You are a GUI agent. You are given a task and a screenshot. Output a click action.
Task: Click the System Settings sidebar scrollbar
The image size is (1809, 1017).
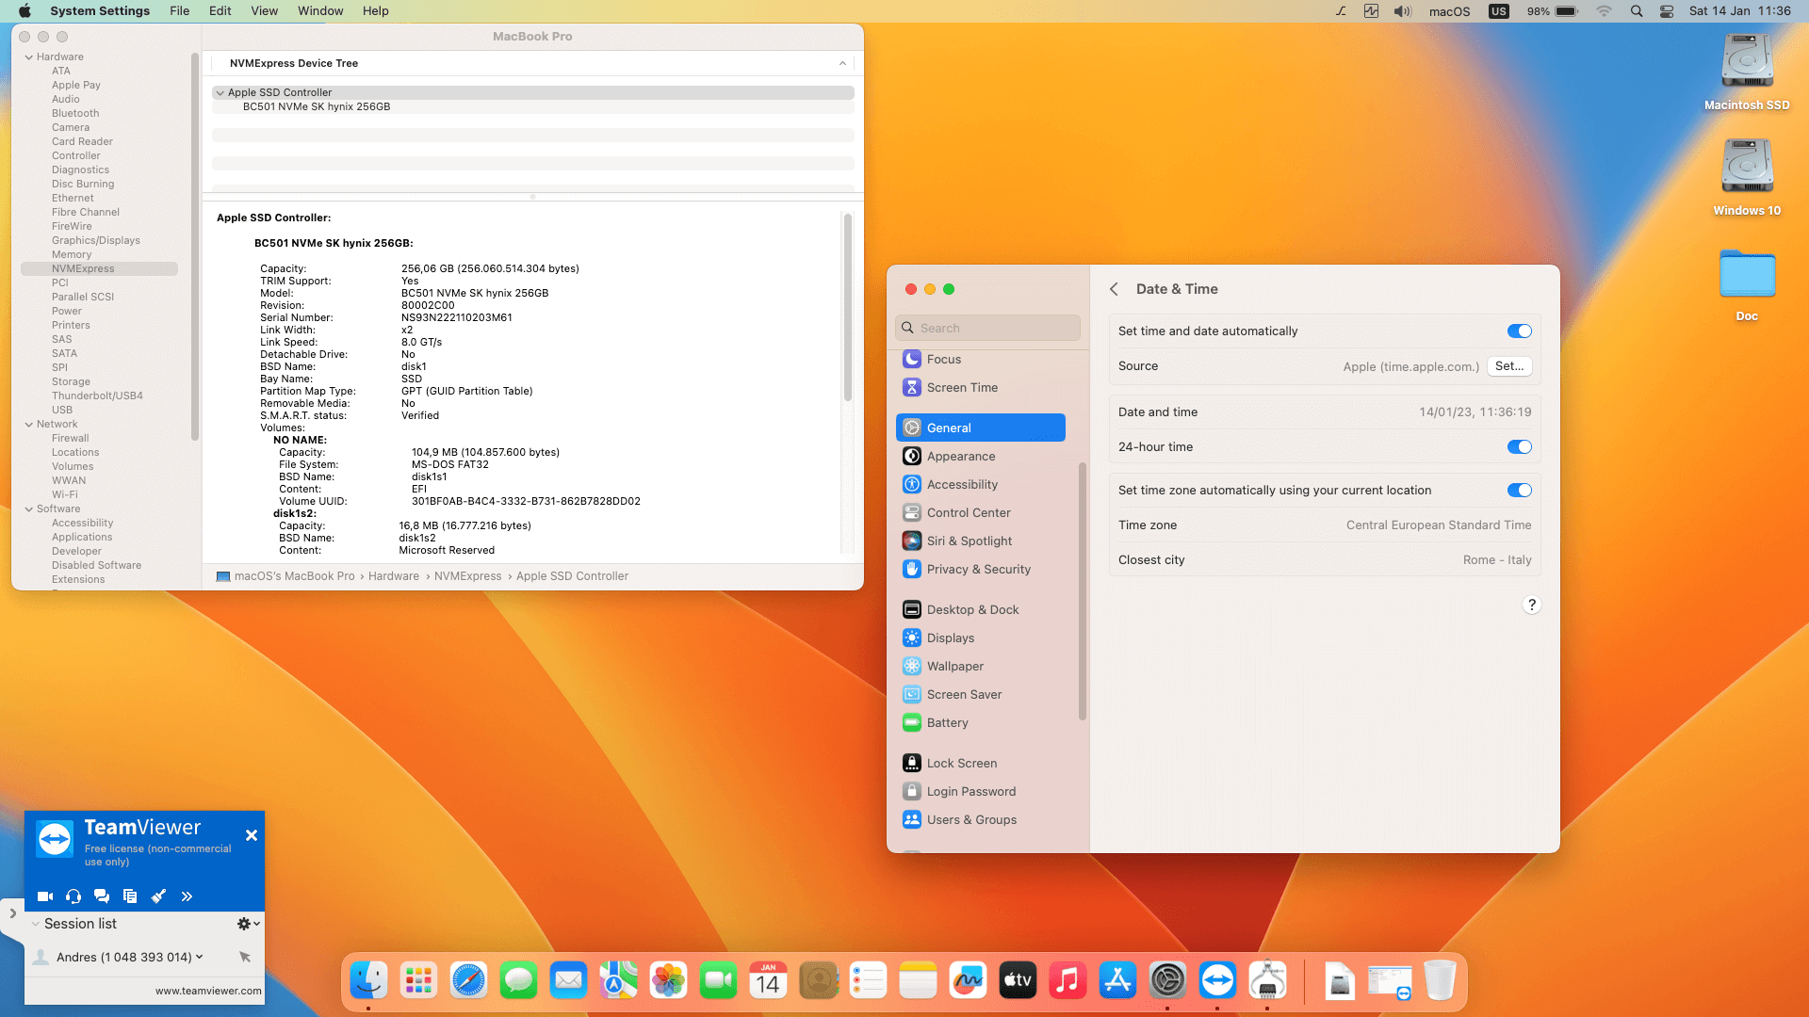click(x=1083, y=591)
